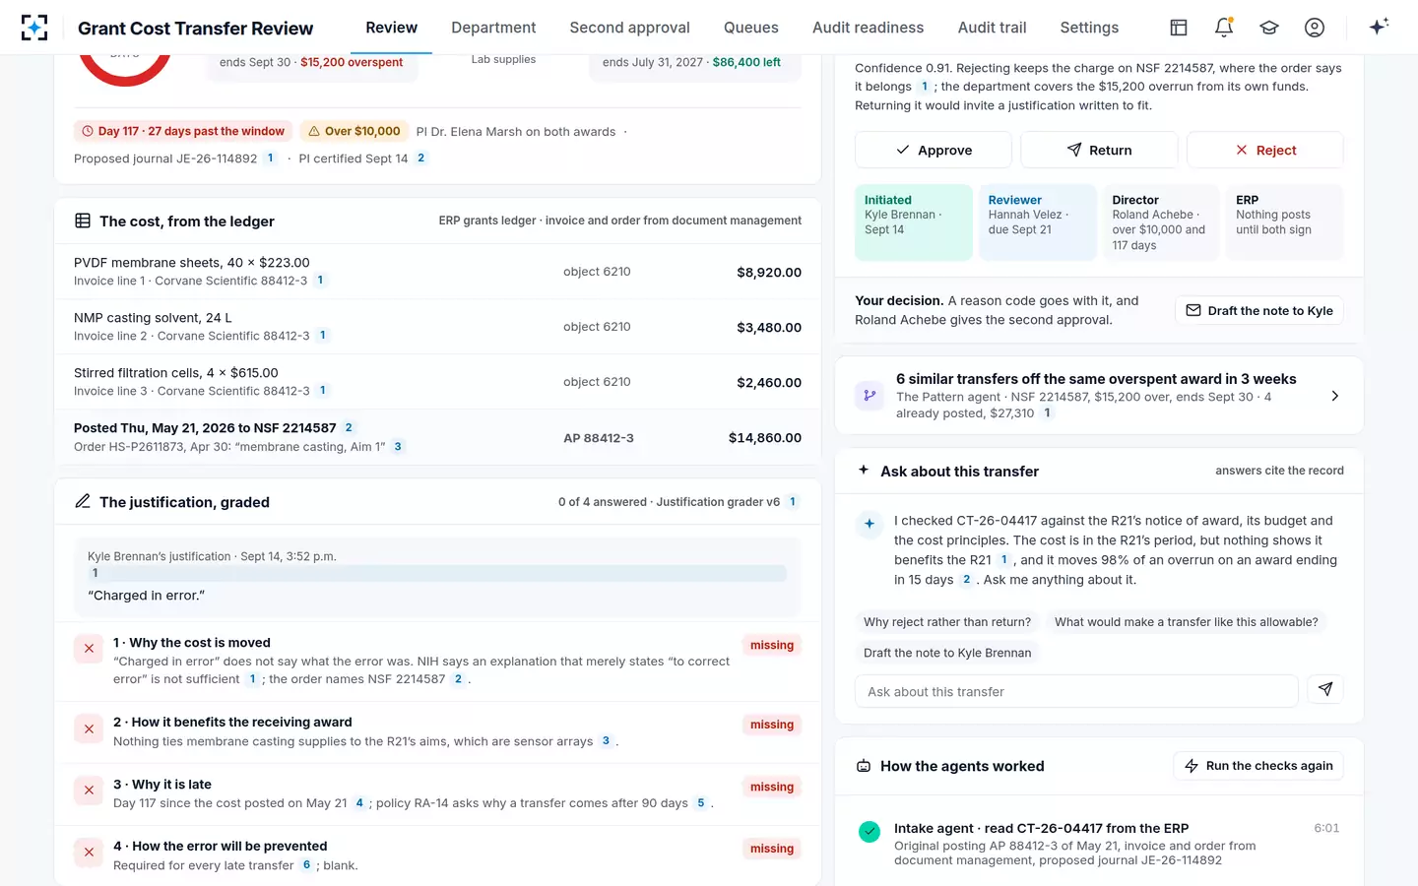Click the Return button

coord(1099,150)
